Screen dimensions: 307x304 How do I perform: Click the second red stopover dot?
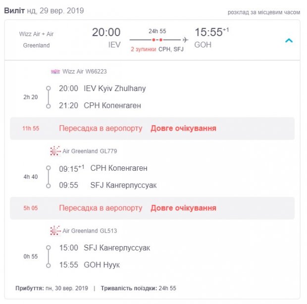tap(161, 40)
